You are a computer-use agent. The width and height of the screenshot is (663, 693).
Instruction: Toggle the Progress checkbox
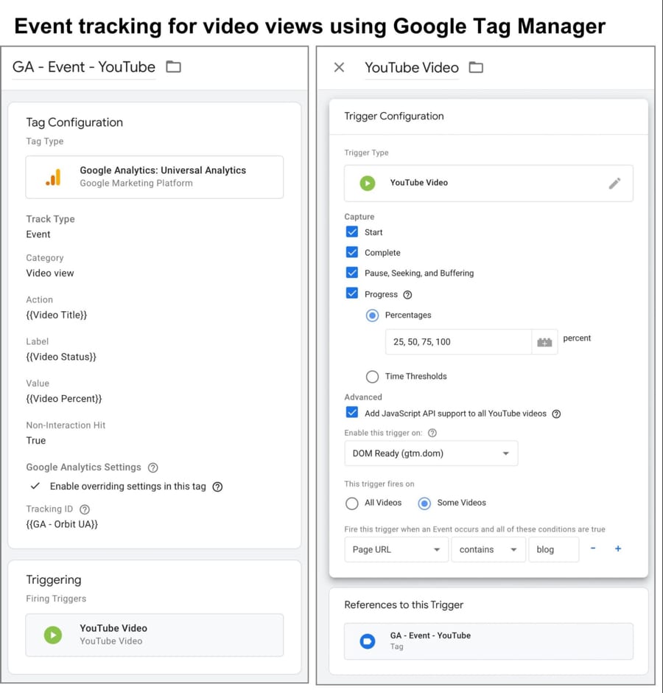352,293
